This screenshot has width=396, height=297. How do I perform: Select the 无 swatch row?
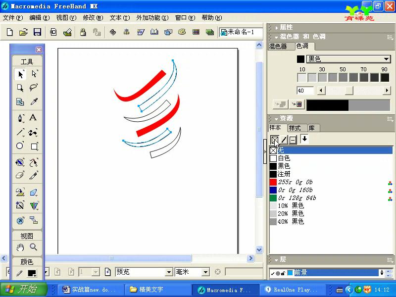click(331, 150)
